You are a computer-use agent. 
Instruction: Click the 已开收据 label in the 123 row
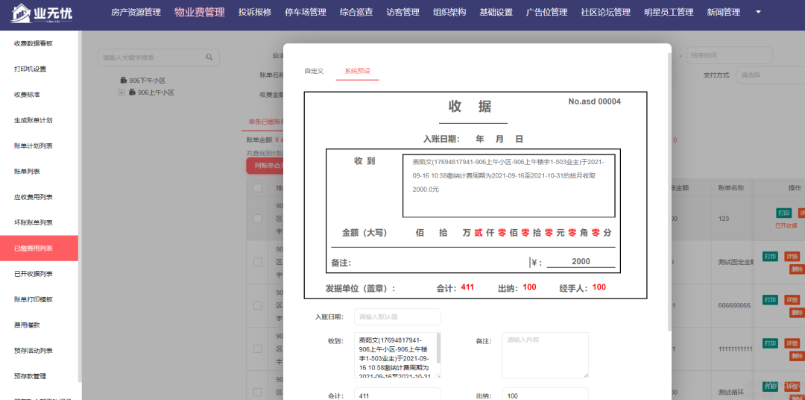786,225
